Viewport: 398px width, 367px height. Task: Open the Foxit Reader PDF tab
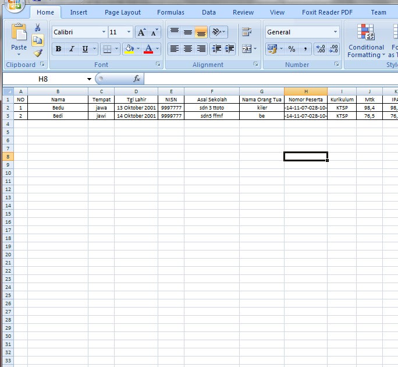pyautogui.click(x=327, y=12)
